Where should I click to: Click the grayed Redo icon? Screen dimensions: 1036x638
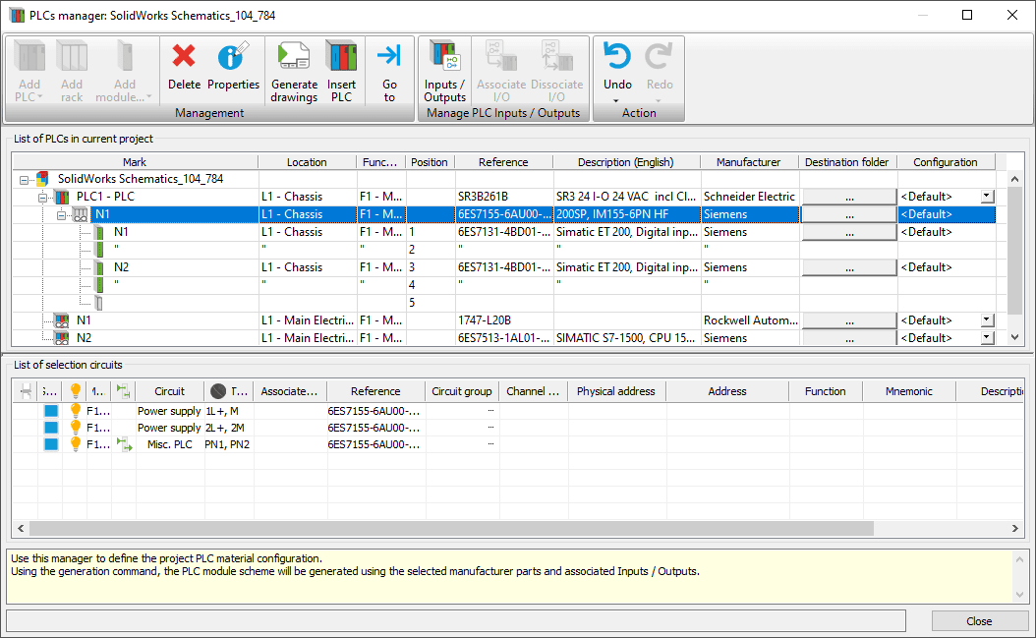[x=659, y=56]
